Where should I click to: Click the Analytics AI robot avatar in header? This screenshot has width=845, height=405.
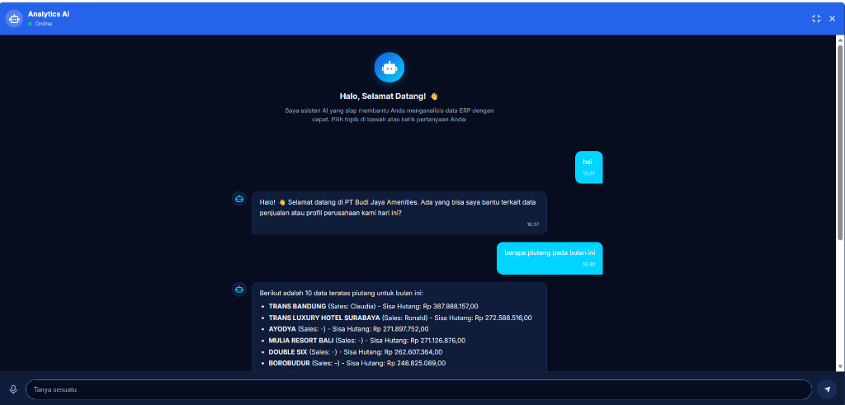coord(14,18)
